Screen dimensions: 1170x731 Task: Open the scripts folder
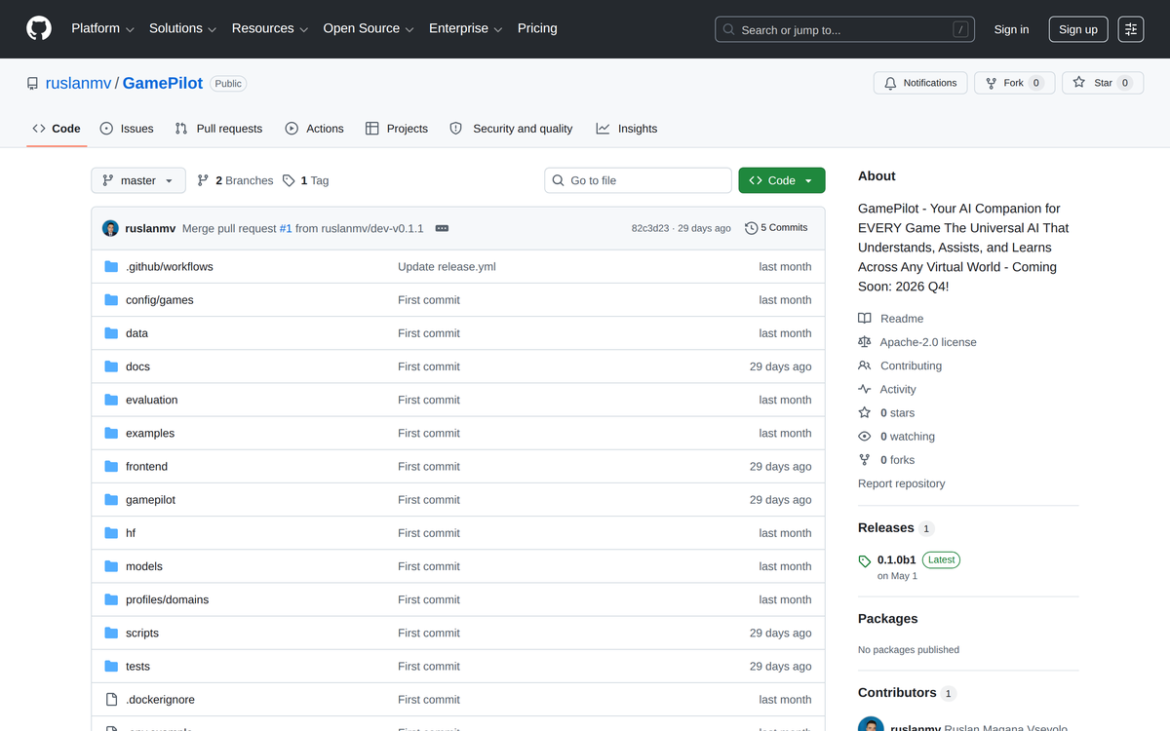point(142,634)
